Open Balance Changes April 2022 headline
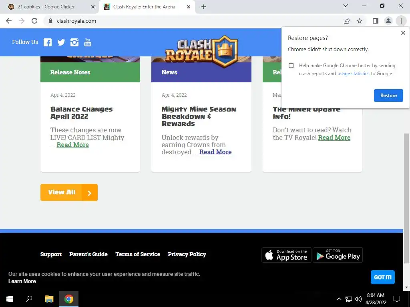 click(x=81, y=113)
